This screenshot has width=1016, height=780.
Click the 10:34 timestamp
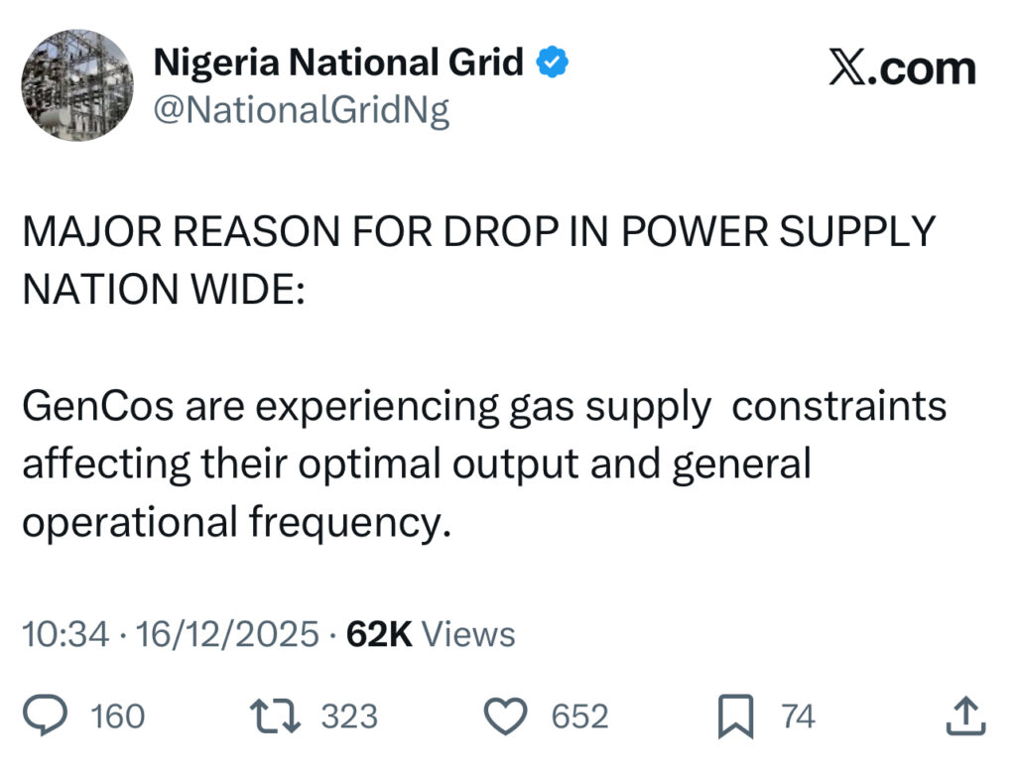click(65, 634)
